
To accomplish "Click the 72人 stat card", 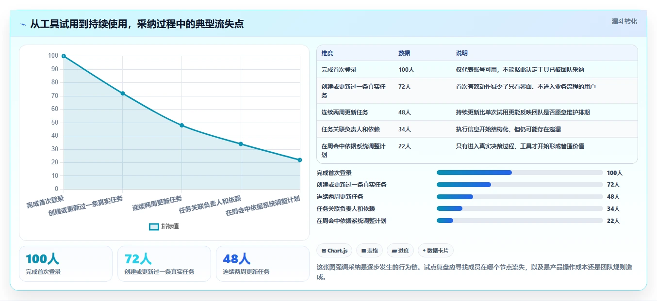I will click(164, 264).
